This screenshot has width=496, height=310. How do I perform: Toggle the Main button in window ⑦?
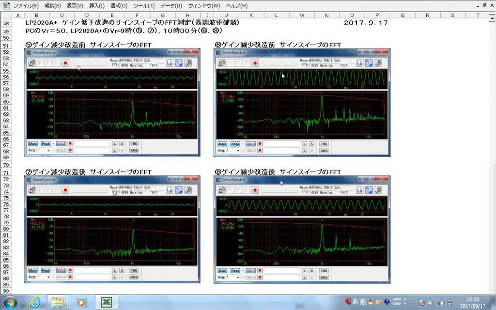click(33, 270)
